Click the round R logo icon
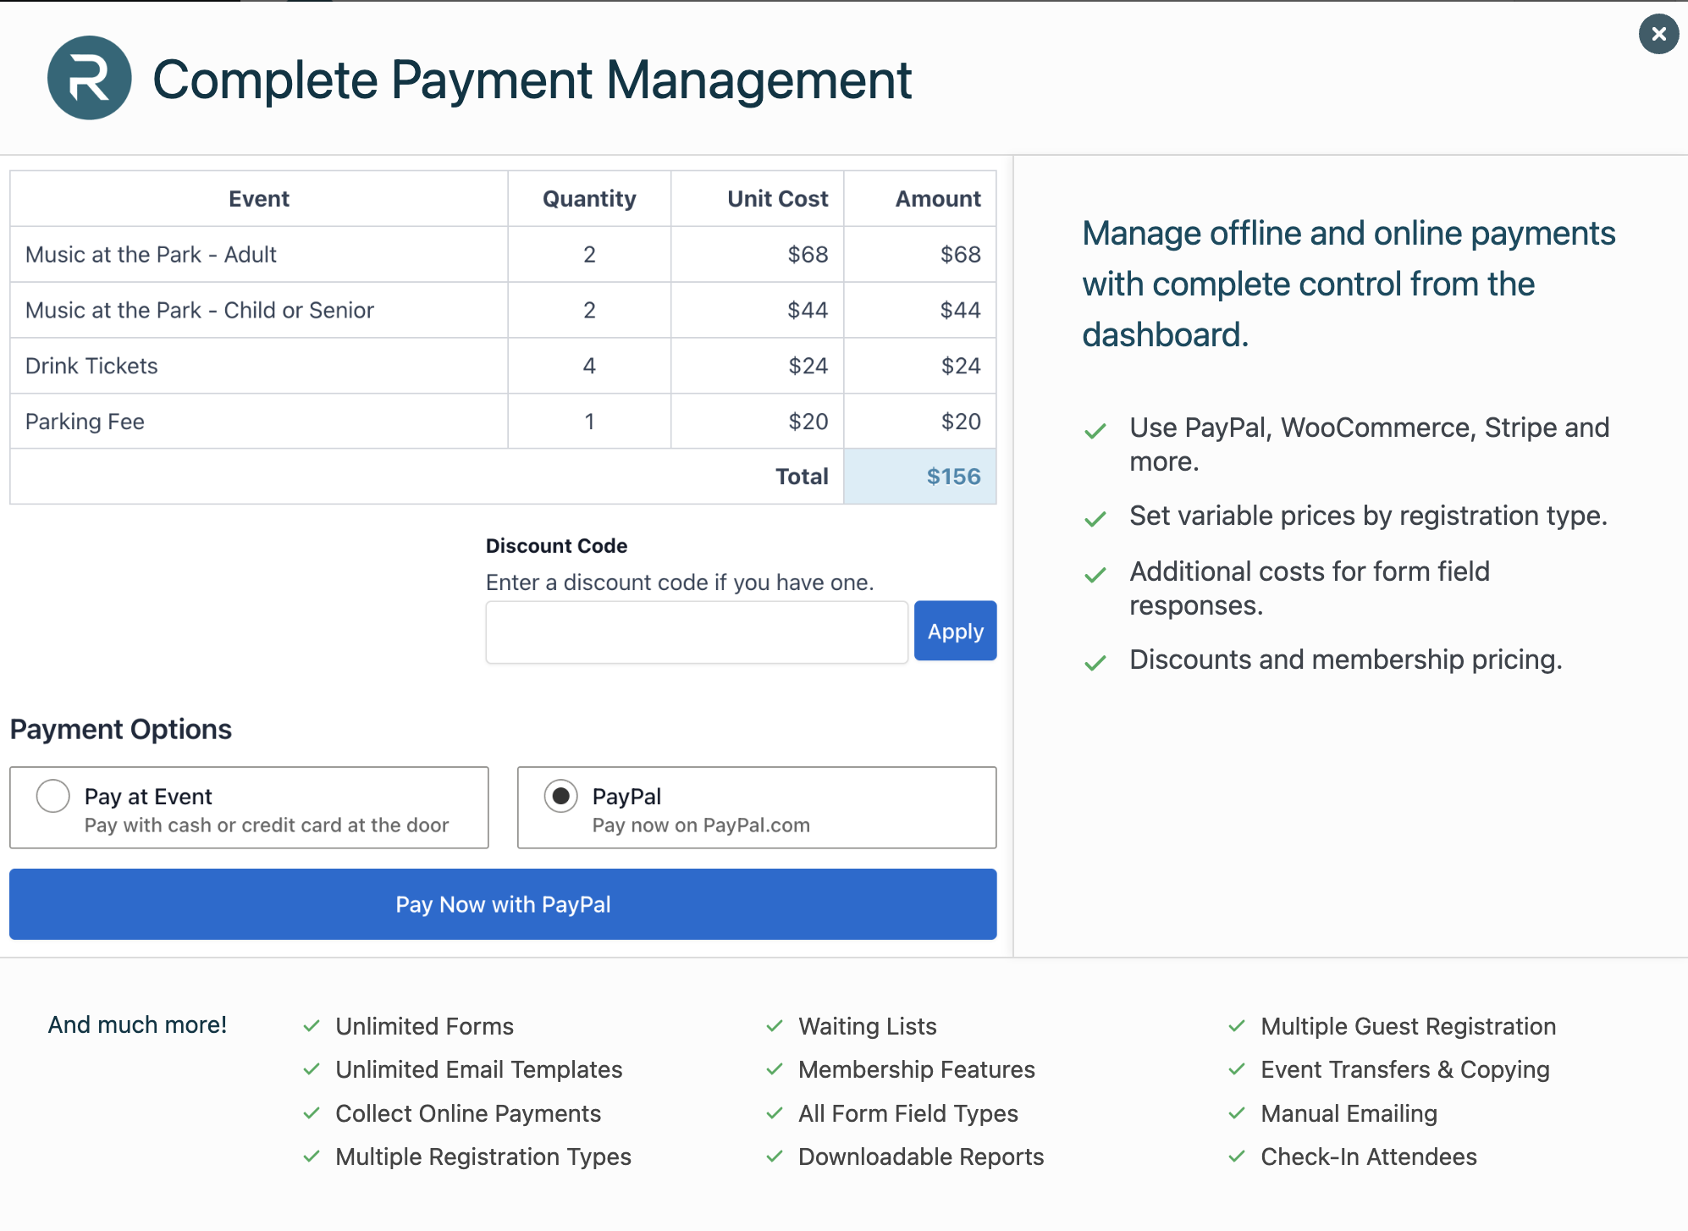This screenshot has width=1688, height=1231. tap(89, 78)
